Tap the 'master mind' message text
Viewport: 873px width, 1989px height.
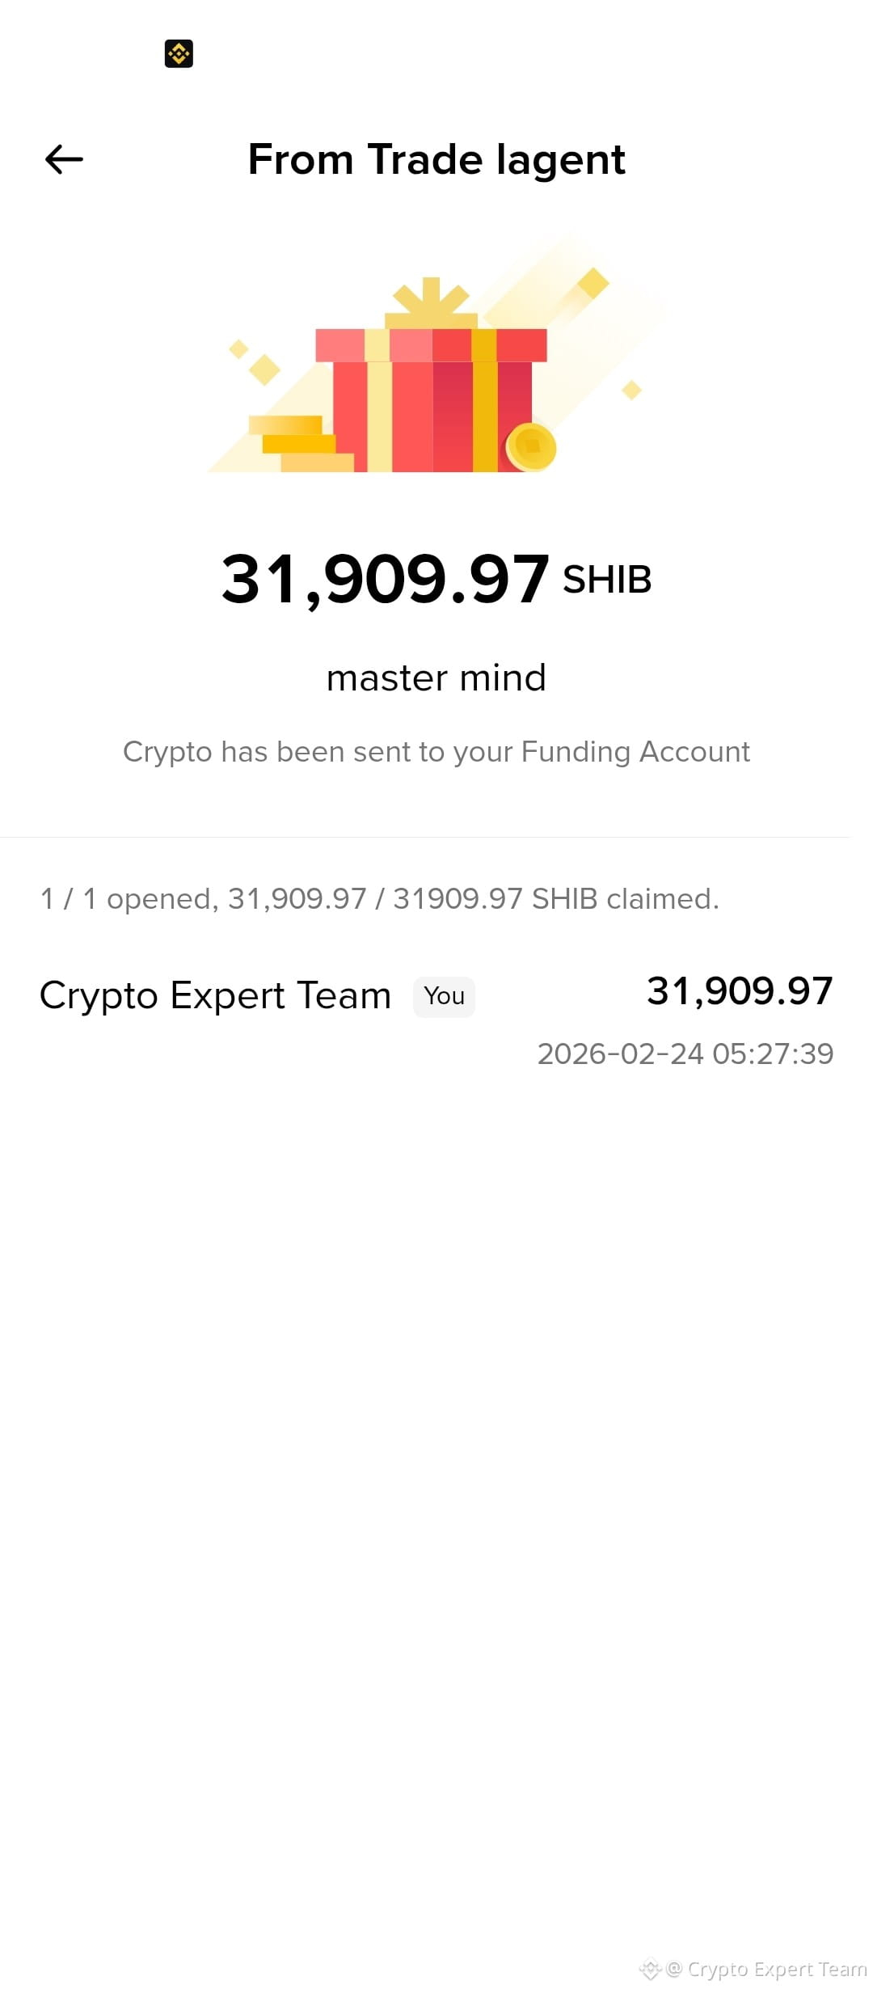coord(436,678)
